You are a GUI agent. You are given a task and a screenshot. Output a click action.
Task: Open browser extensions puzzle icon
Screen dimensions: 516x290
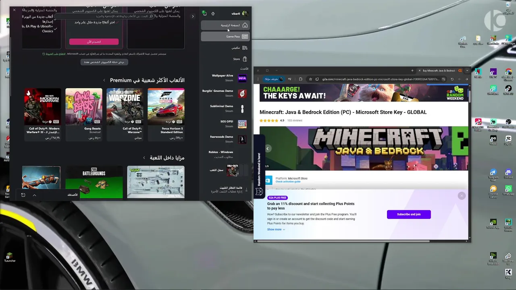pos(300,79)
